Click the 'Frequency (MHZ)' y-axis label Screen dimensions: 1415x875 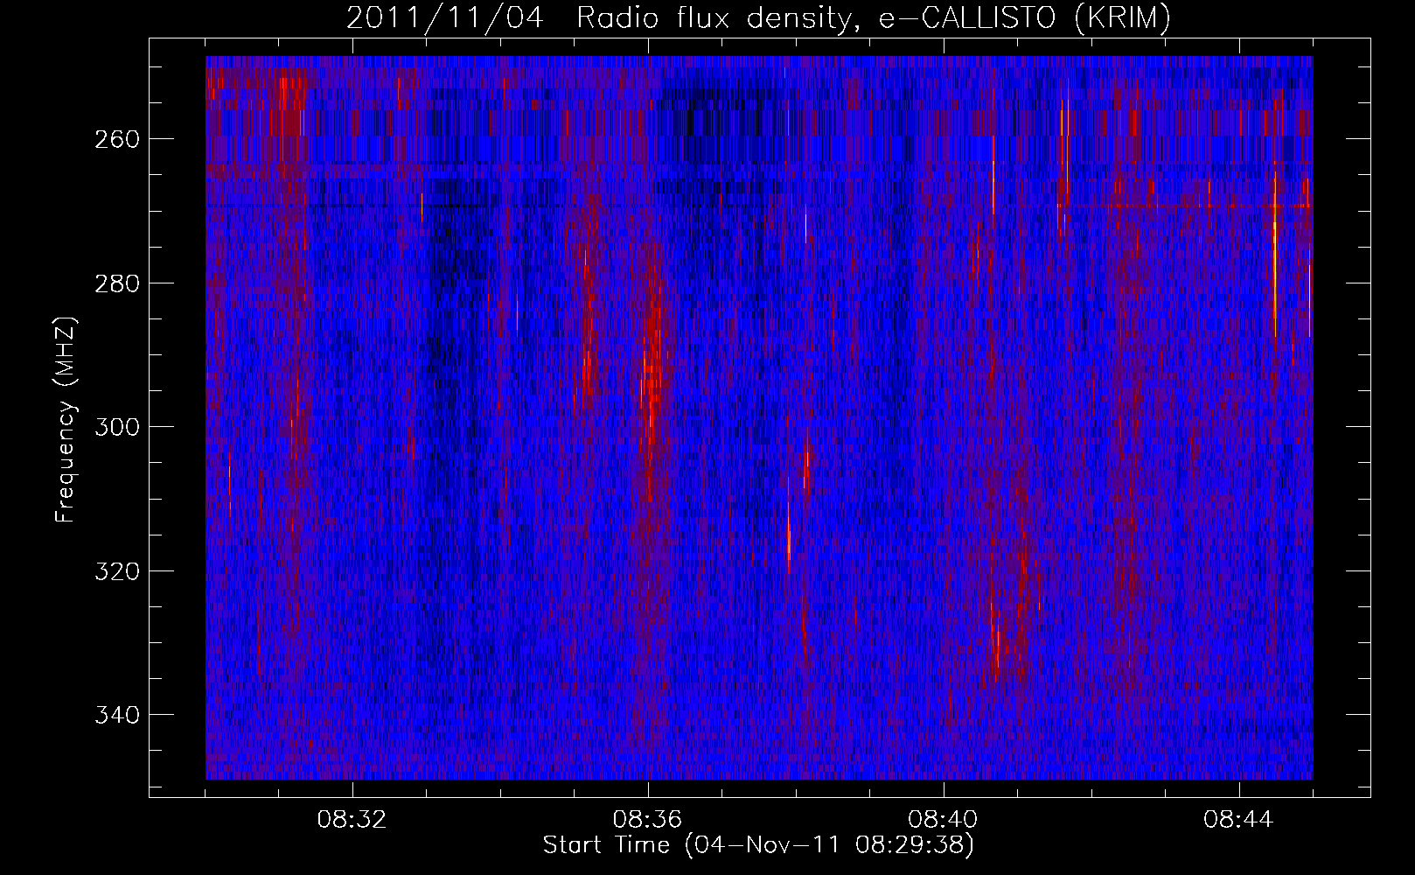(x=66, y=420)
